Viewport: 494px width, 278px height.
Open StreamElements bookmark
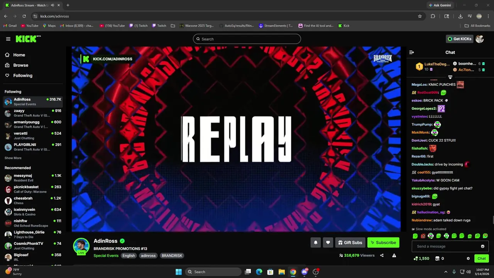pos(276,26)
